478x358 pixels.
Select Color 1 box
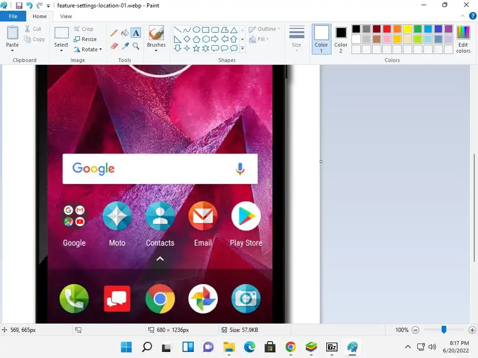[321, 39]
